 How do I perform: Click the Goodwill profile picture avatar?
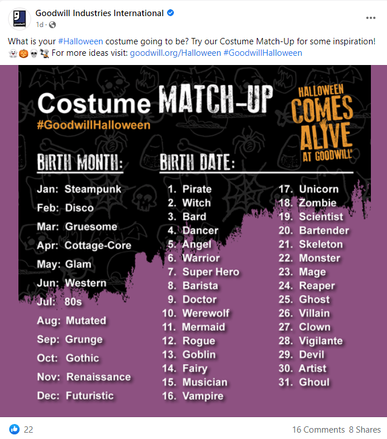(20, 18)
